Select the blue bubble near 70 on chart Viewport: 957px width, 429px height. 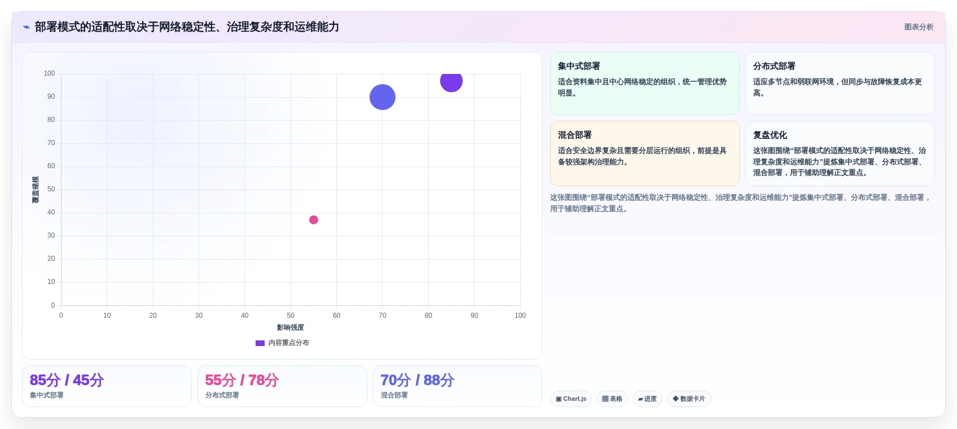tap(383, 97)
